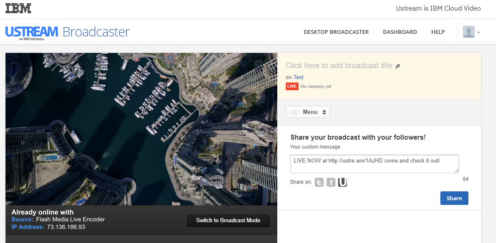Viewport: 496px width, 243px height.
Task: Toggle Twitter sharing icon
Action: tap(319, 182)
